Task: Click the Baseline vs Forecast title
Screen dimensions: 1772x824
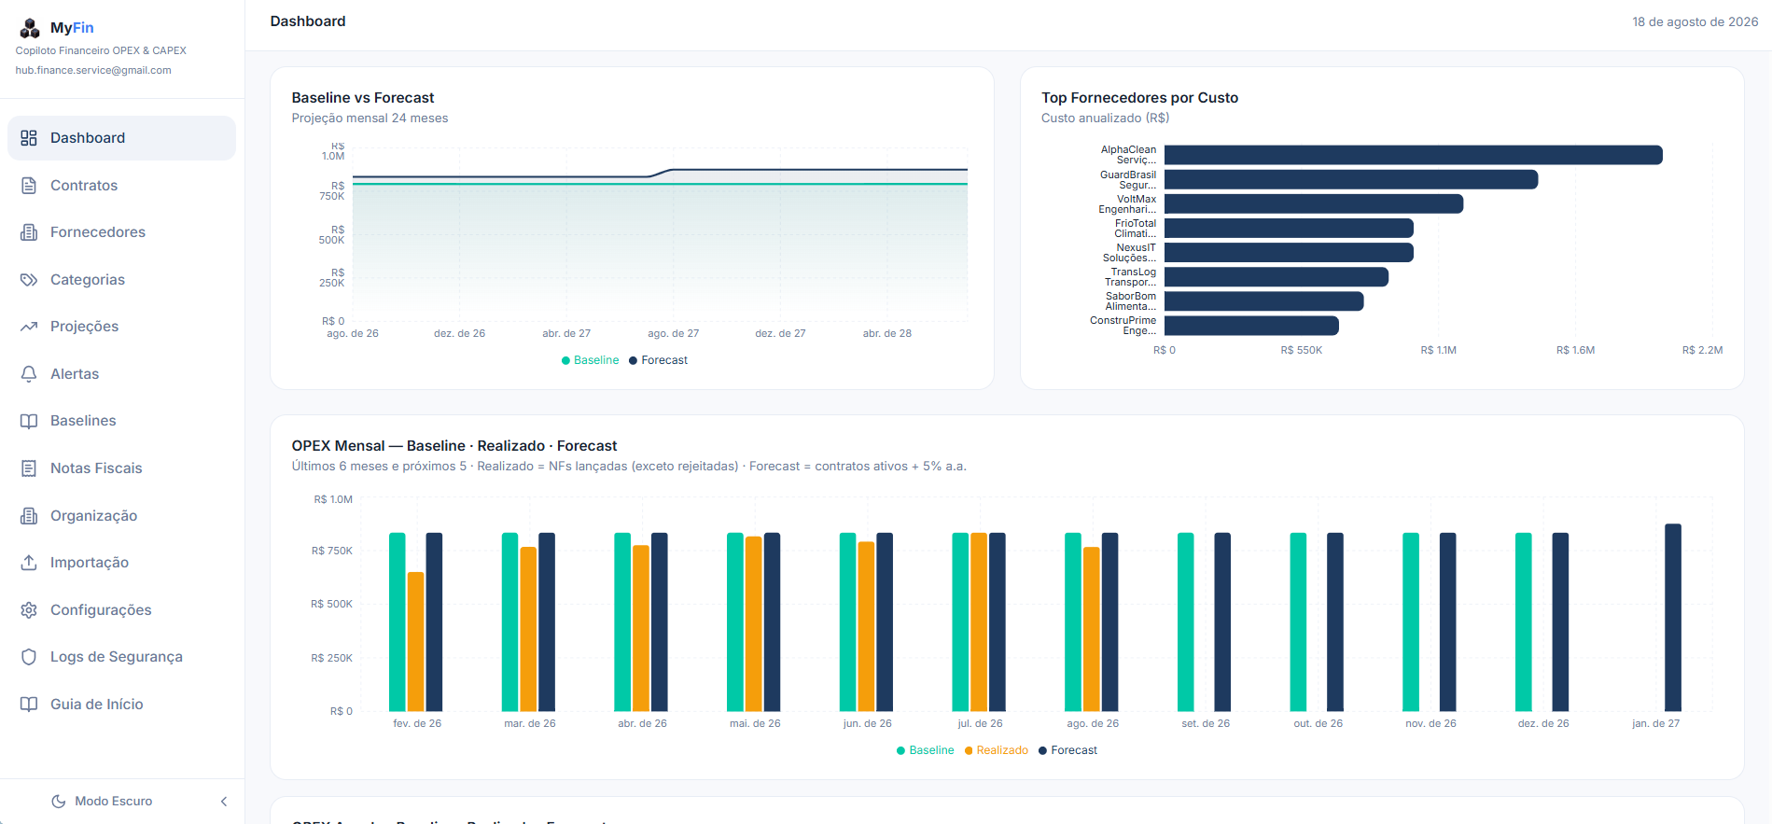Action: point(363,98)
